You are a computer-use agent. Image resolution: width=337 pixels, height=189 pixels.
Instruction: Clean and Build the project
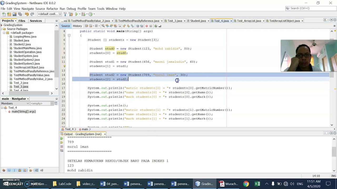(71, 14)
